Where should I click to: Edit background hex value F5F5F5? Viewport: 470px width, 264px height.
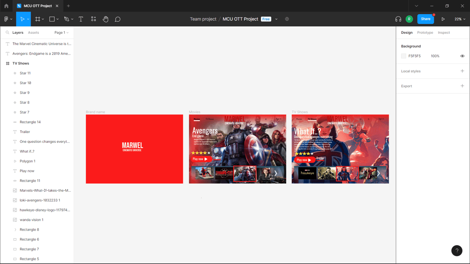(414, 56)
